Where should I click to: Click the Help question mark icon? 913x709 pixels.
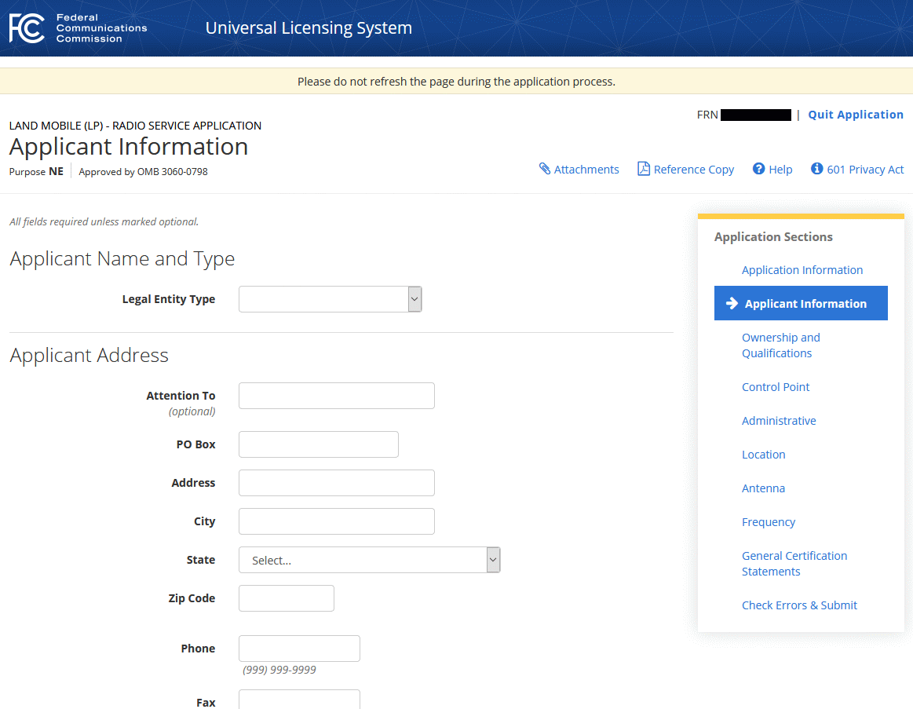pyautogui.click(x=758, y=169)
